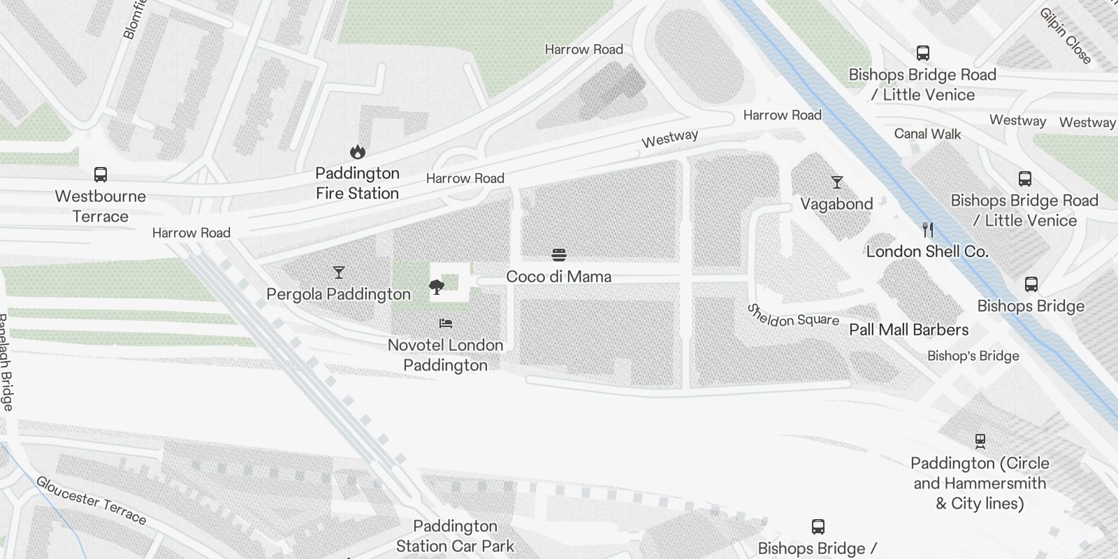Select the Novotel London Paddington bed icon

click(446, 324)
